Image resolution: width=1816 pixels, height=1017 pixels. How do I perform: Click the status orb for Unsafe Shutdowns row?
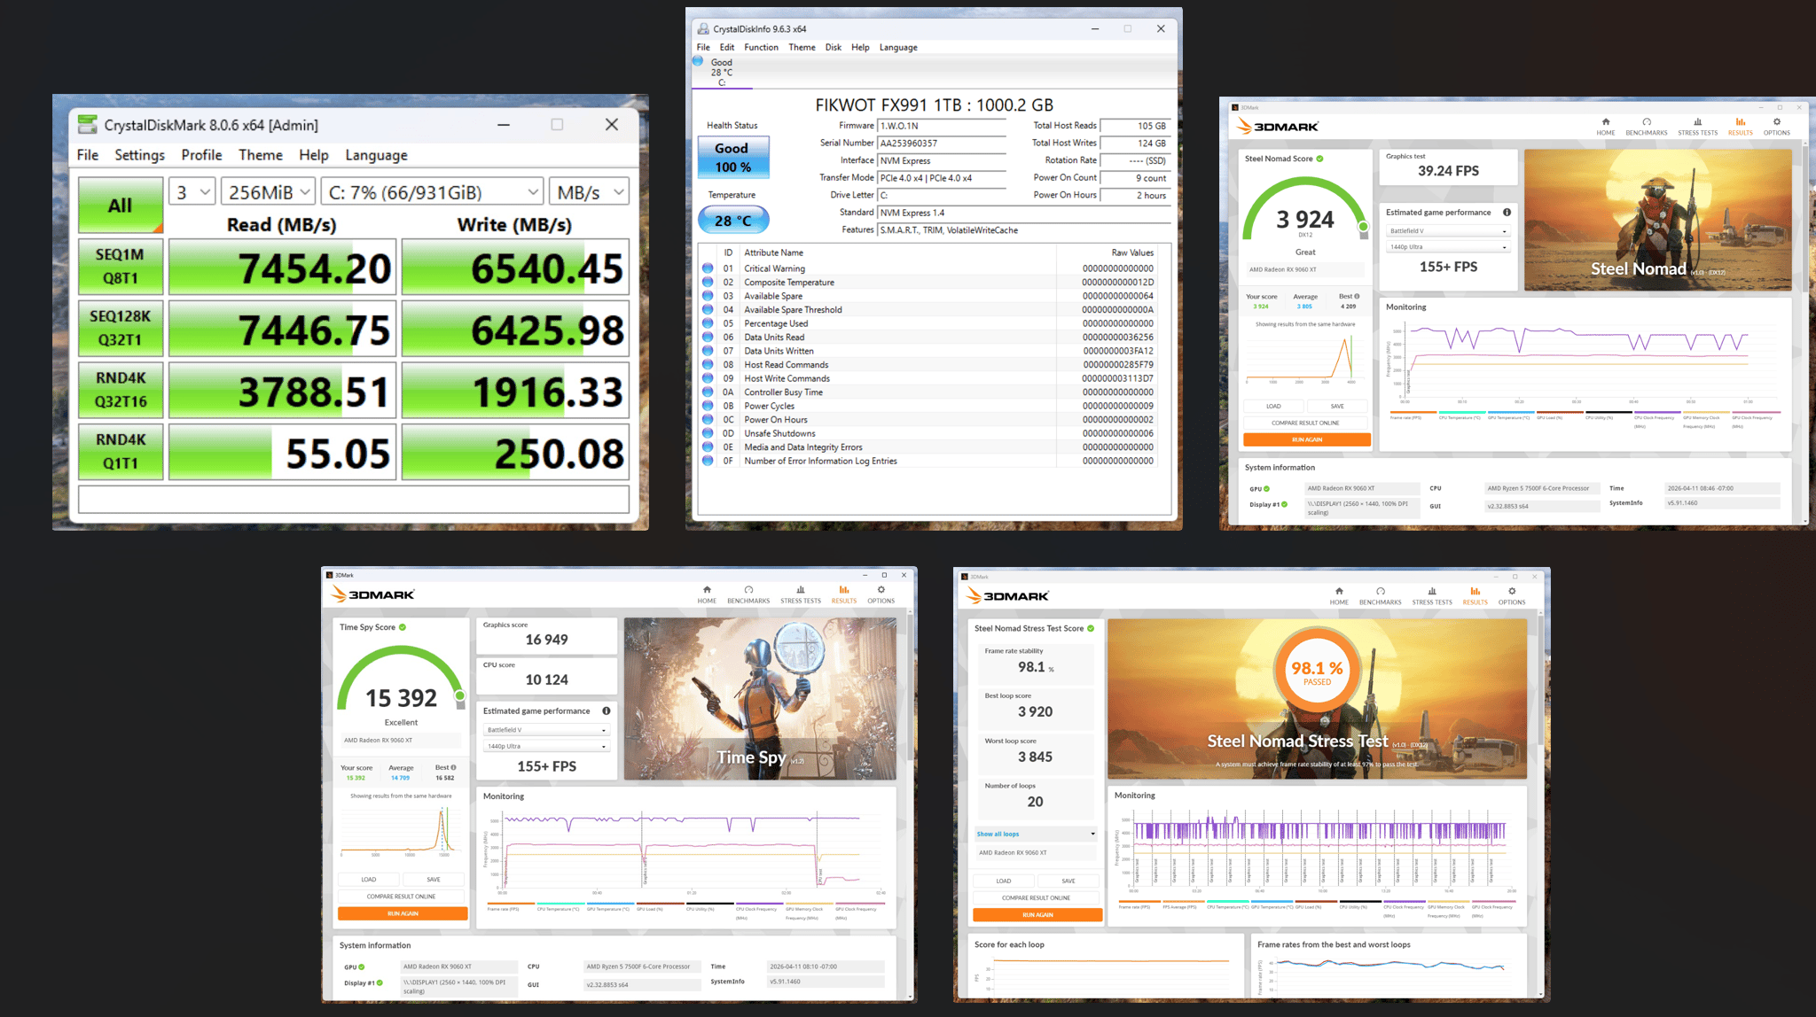tap(708, 433)
